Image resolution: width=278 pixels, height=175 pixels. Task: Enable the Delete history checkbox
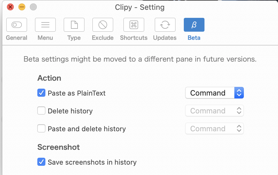(x=41, y=111)
